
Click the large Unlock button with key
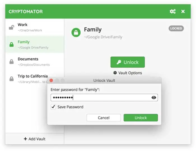tap(128, 62)
